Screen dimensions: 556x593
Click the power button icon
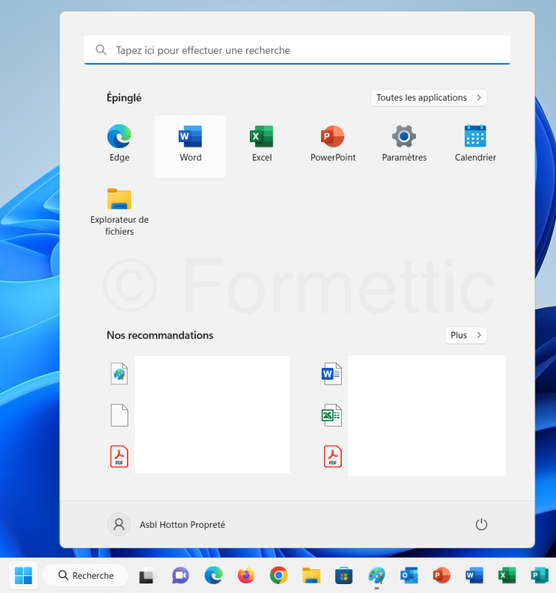(481, 524)
